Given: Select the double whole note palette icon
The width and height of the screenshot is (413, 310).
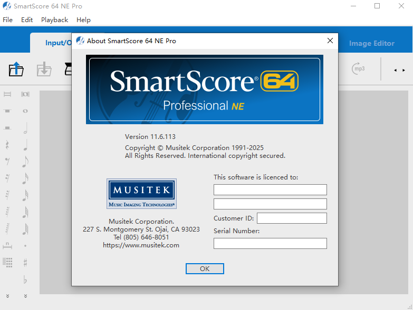Looking at the screenshot, I should click(25, 94).
